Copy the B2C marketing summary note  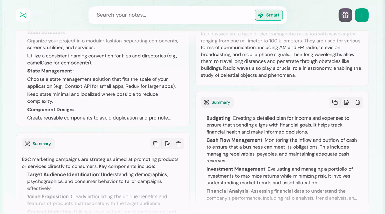pos(156,144)
